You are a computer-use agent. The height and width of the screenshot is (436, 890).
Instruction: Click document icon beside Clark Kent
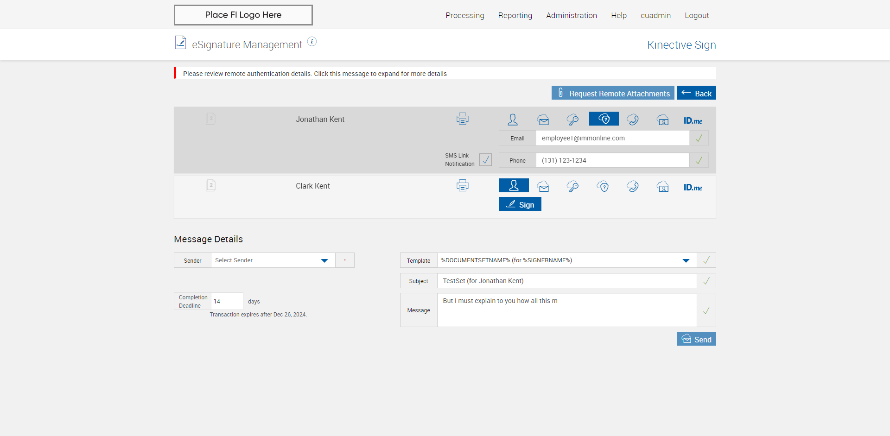[x=210, y=185]
